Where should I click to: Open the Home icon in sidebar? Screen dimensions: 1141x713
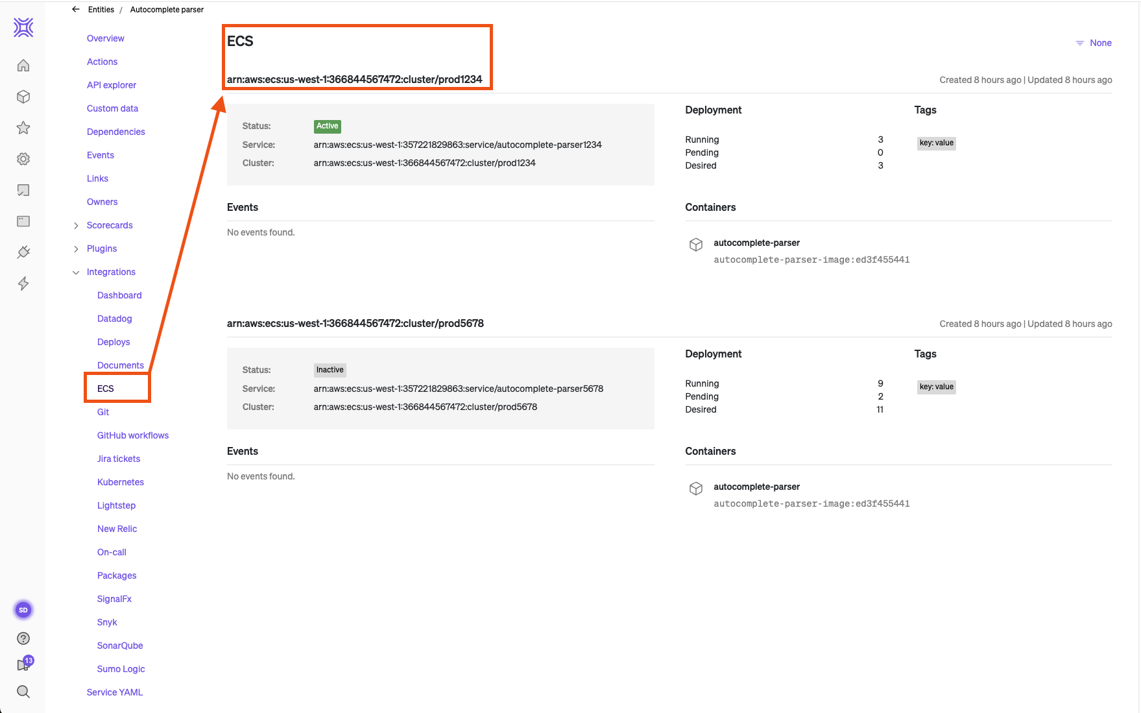tap(23, 66)
